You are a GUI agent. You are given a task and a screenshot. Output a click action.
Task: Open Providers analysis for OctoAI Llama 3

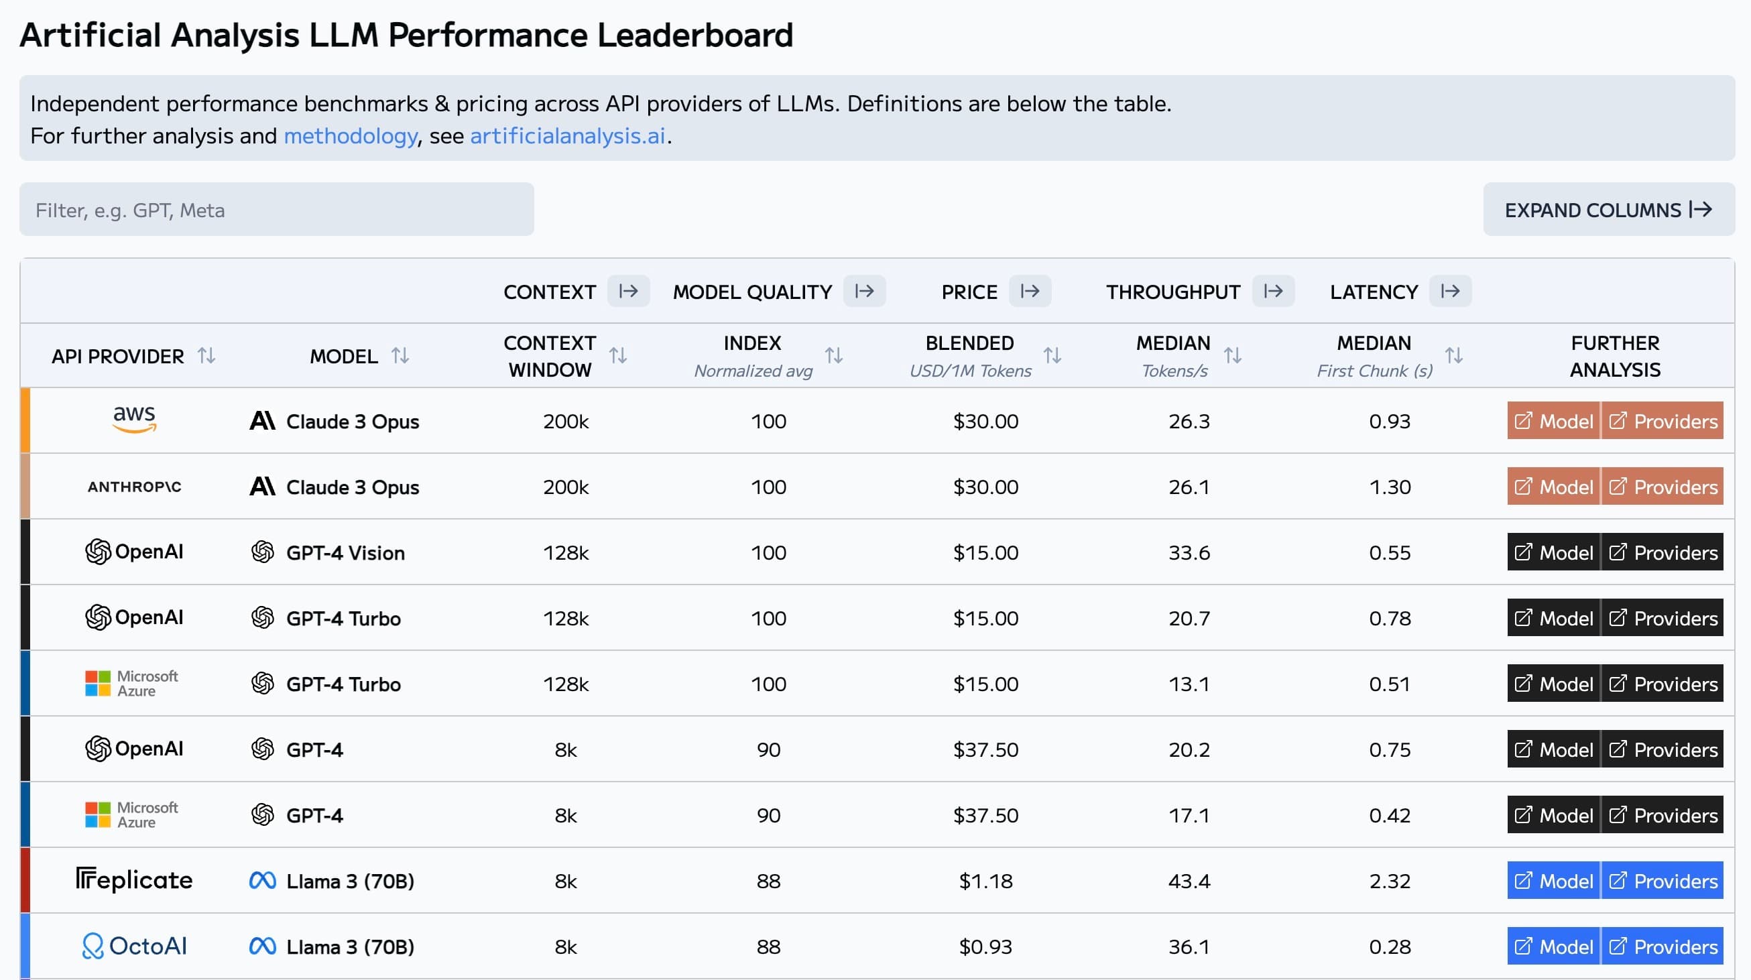(1663, 946)
